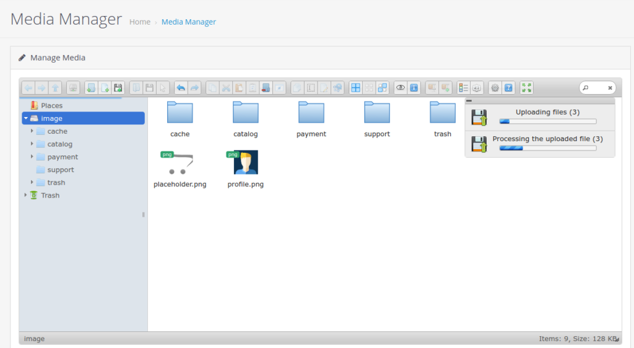Click the New File toolbar icon
The image size is (634, 348).
pyautogui.click(x=105, y=88)
